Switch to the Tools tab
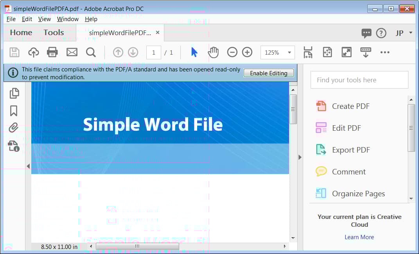The image size is (419, 254). pos(54,33)
